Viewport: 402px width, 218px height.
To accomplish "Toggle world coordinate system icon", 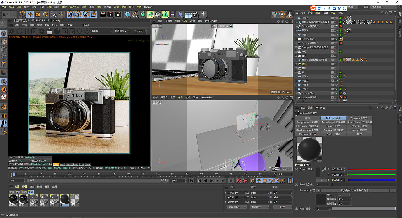I will click(x=94, y=14).
